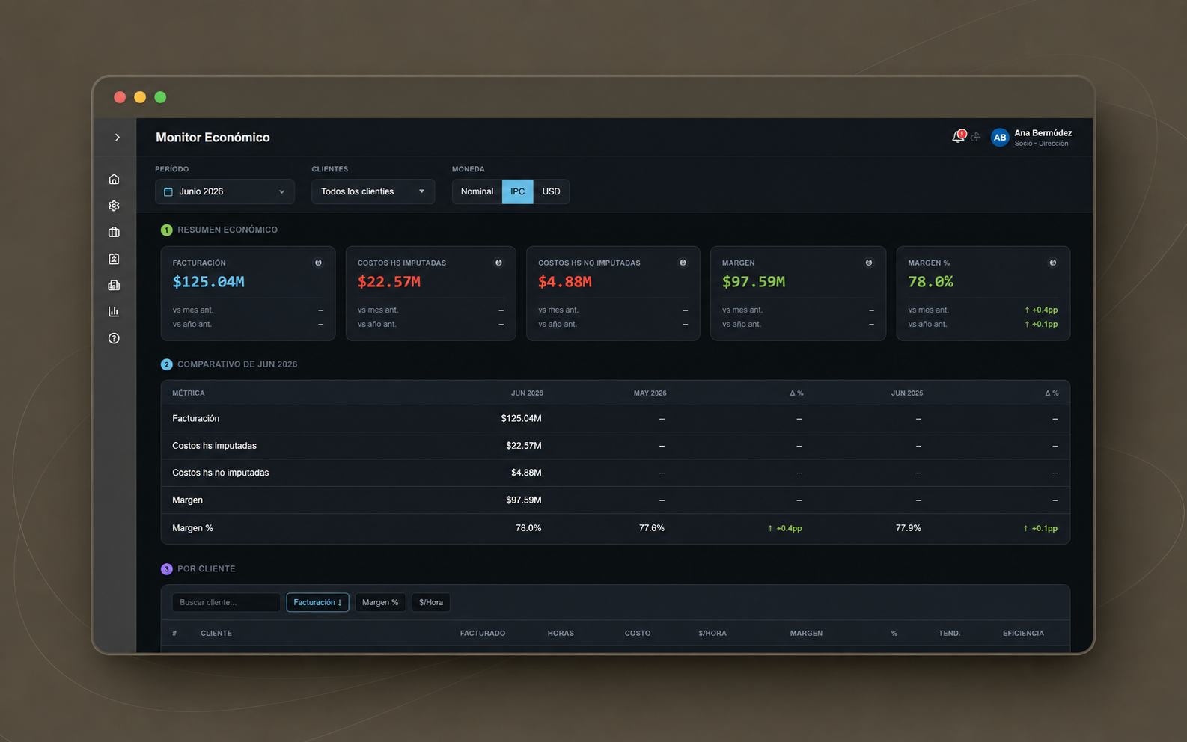Sort clients by Facturación

pyautogui.click(x=317, y=602)
